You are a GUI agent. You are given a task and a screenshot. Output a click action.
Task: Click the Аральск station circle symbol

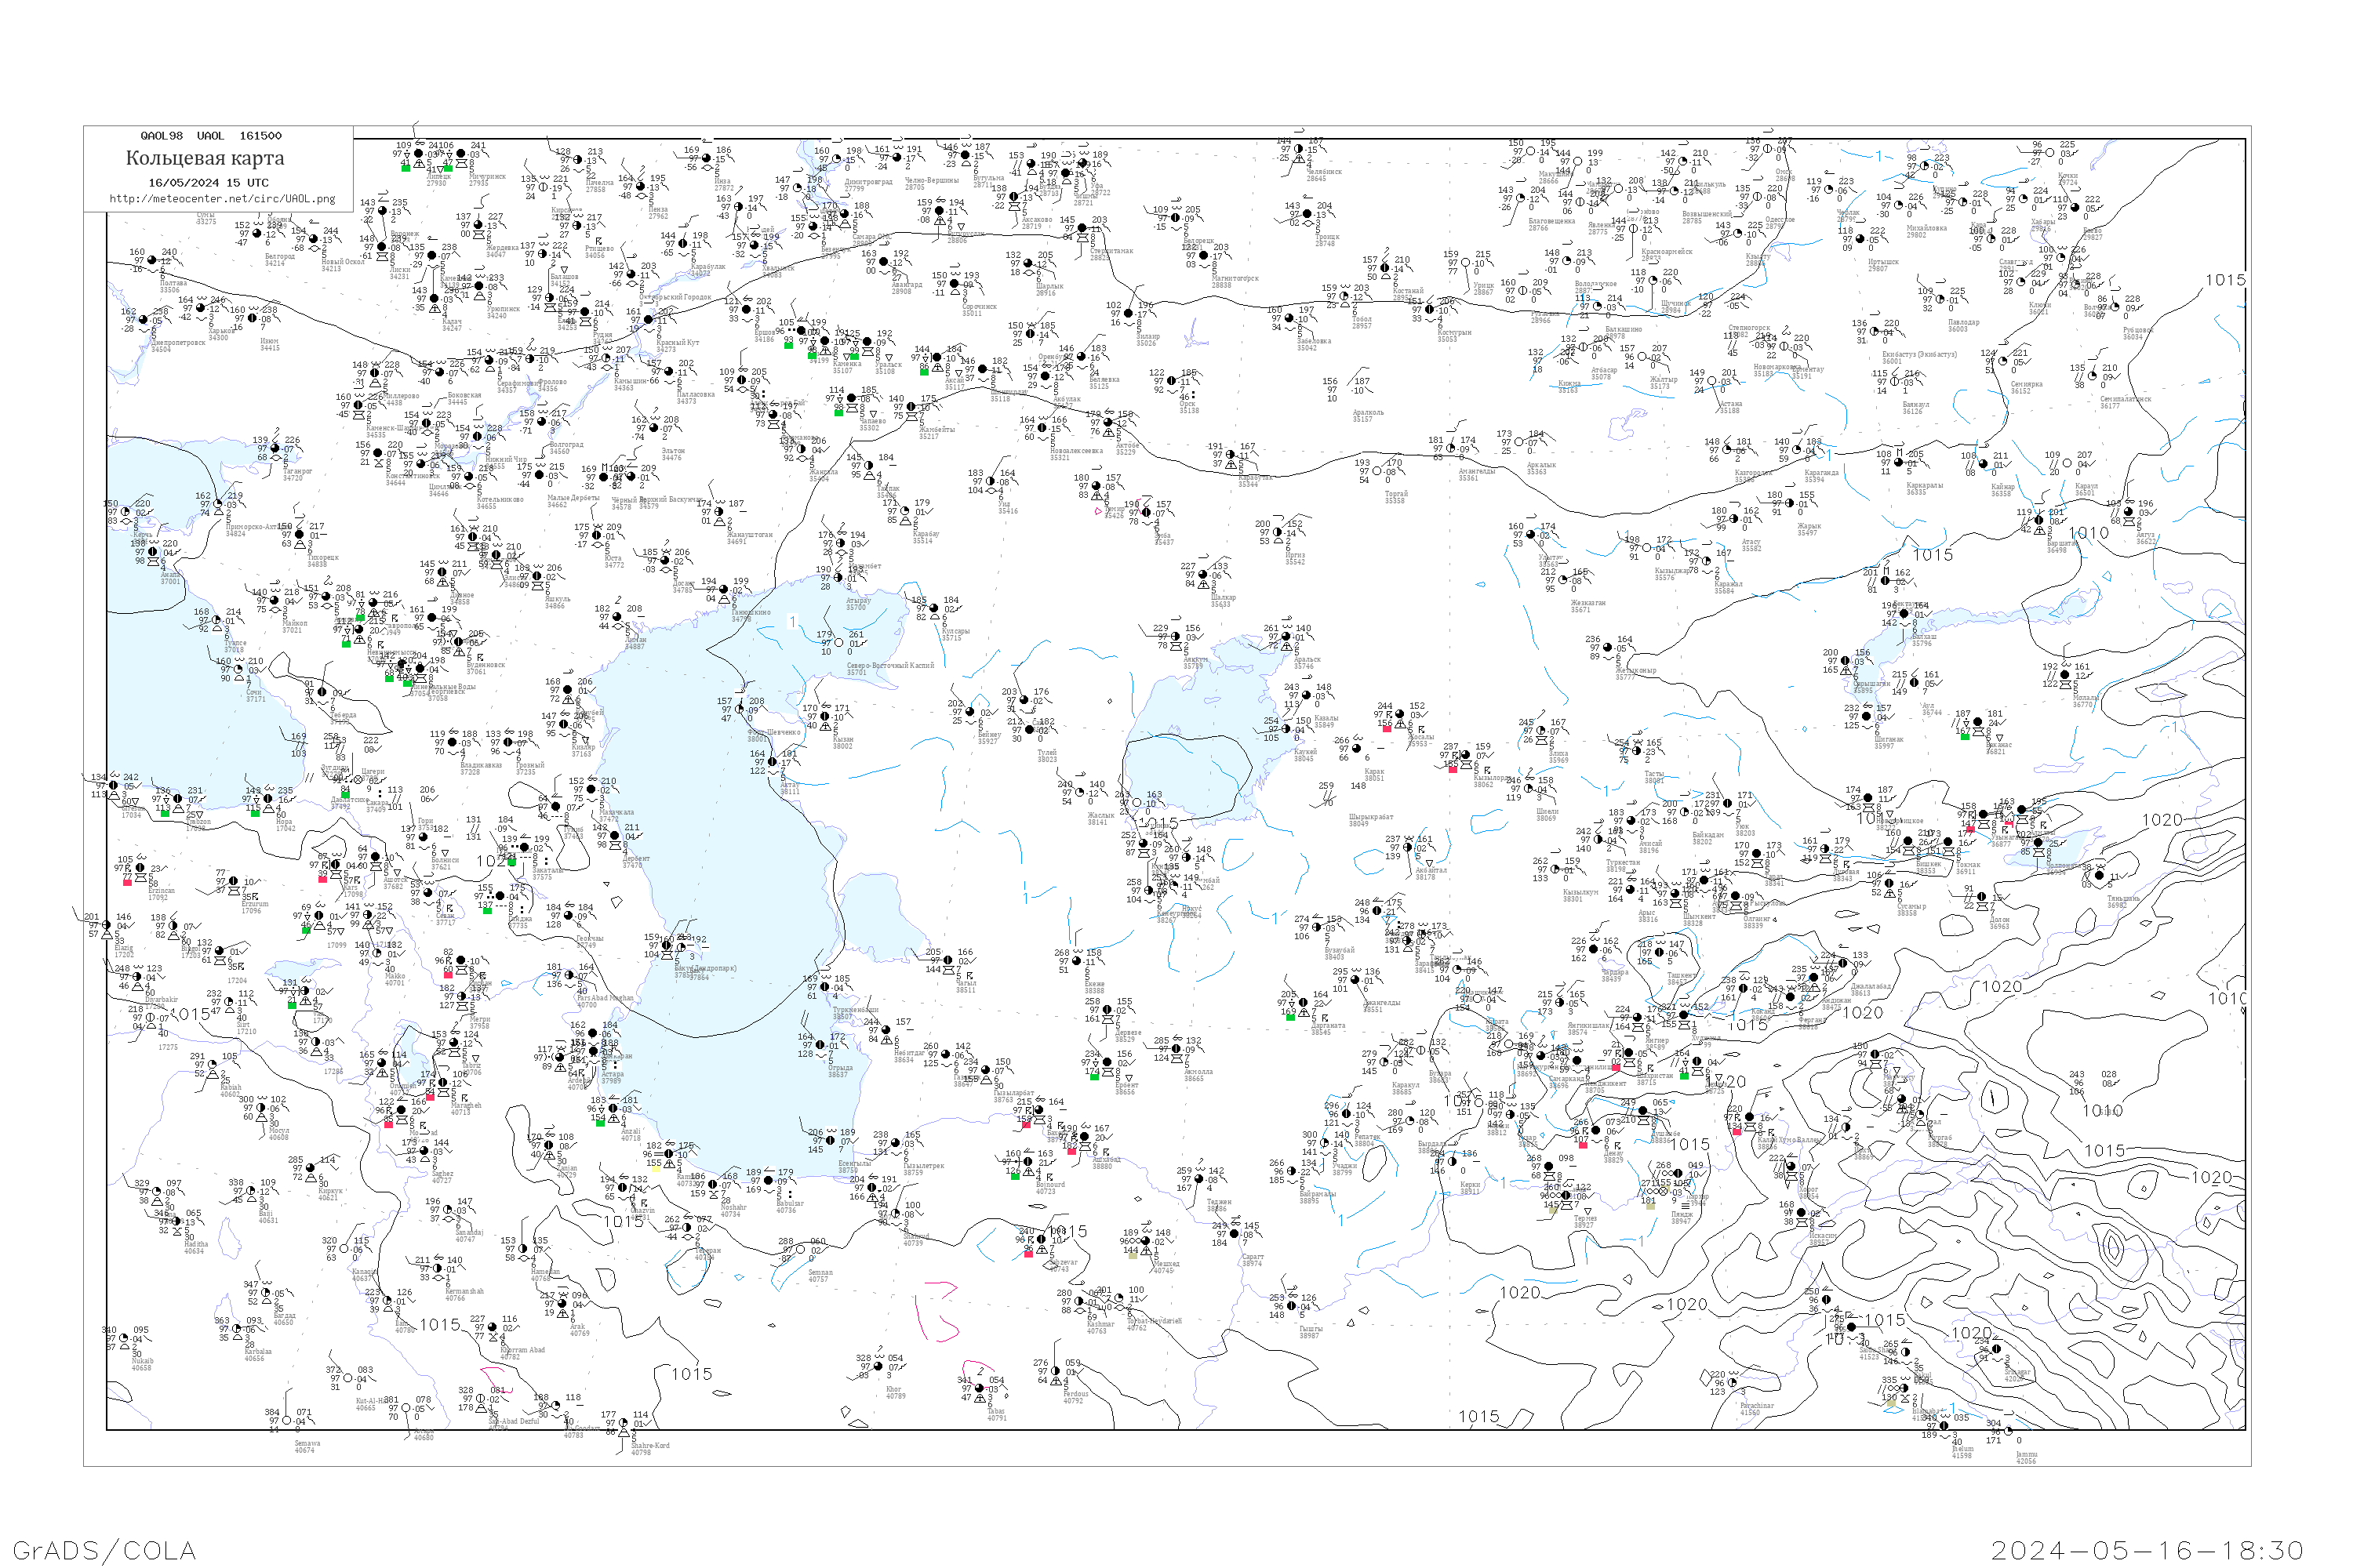[1286, 637]
